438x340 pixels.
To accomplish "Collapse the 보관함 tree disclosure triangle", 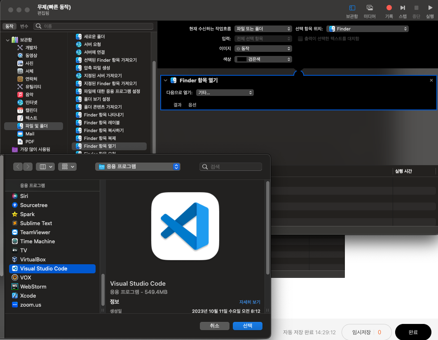I will click(x=7, y=40).
